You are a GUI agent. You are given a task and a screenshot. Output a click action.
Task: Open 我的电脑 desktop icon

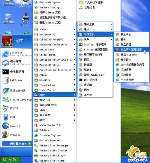click(8, 19)
